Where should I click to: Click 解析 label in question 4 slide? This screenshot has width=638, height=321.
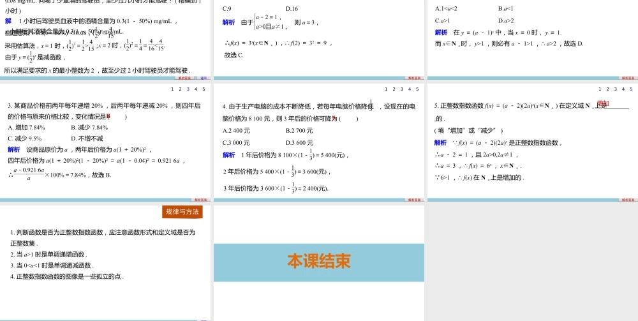[228, 155]
